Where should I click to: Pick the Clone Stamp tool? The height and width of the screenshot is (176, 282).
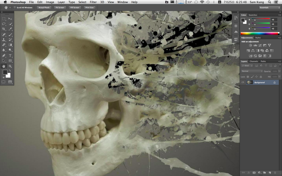[4, 40]
